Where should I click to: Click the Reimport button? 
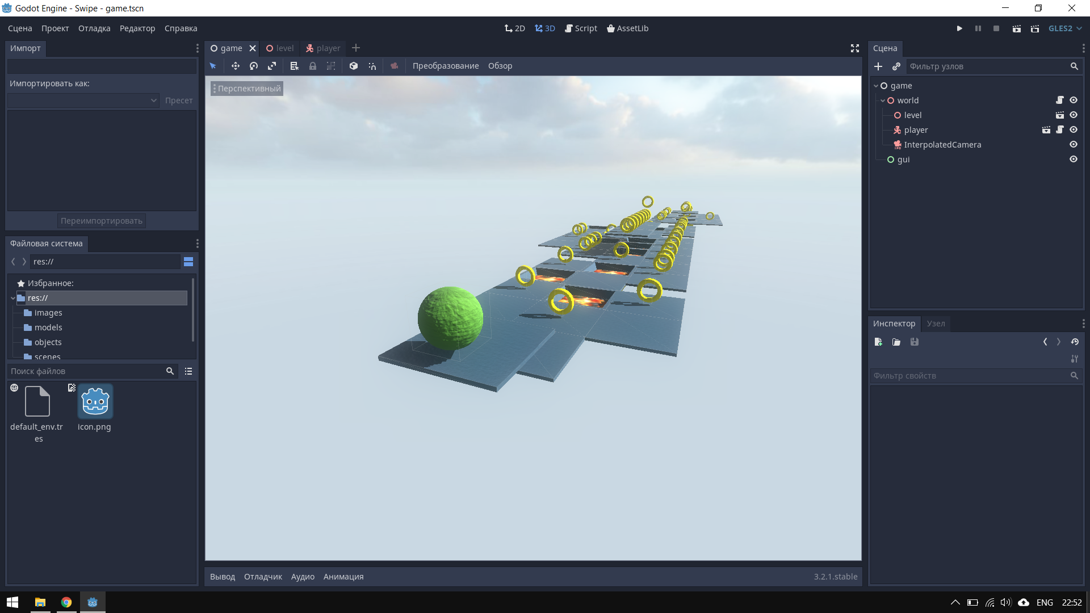point(102,221)
